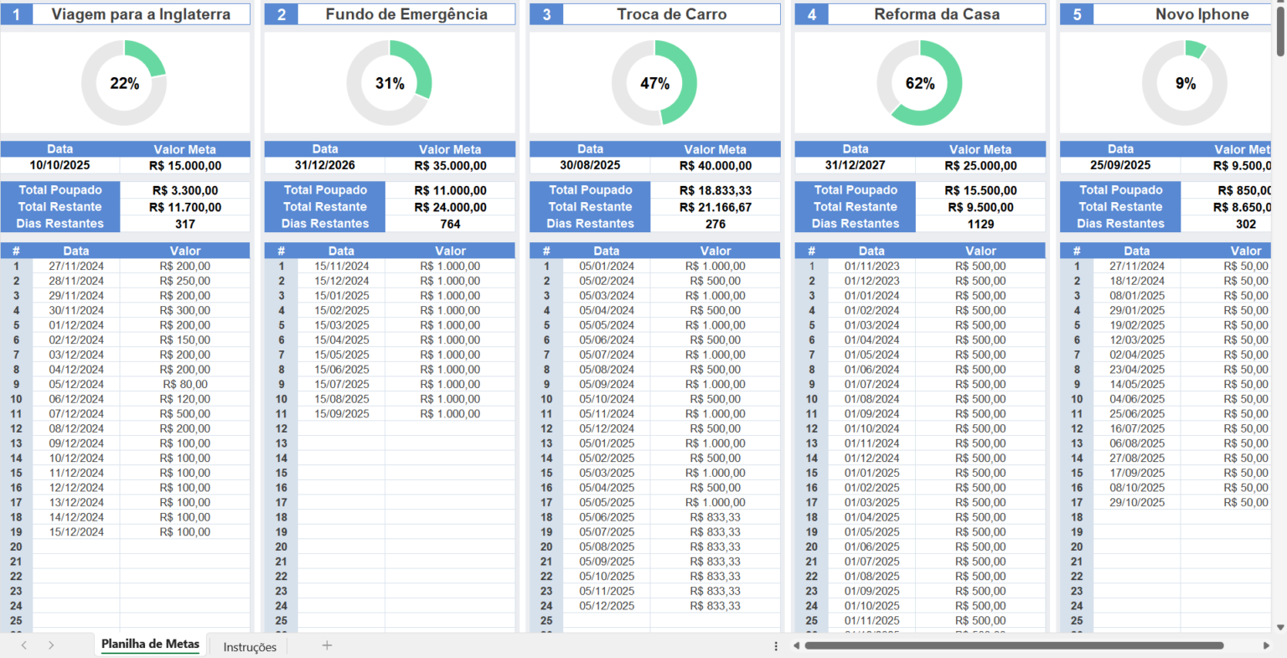Select the 9% donut chart of Novo Iphone
The width and height of the screenshot is (1287, 658).
(1185, 83)
